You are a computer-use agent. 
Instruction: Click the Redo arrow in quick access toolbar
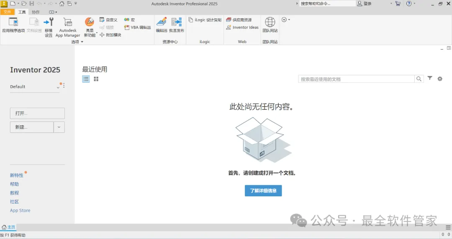[x=51, y=3]
